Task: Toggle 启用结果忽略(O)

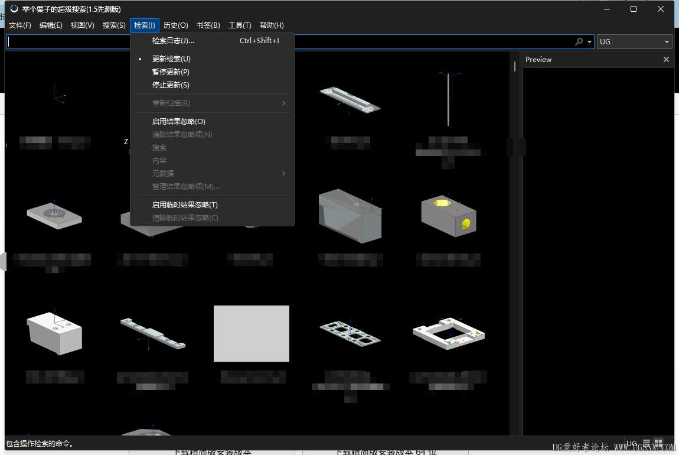Action: tap(212, 121)
